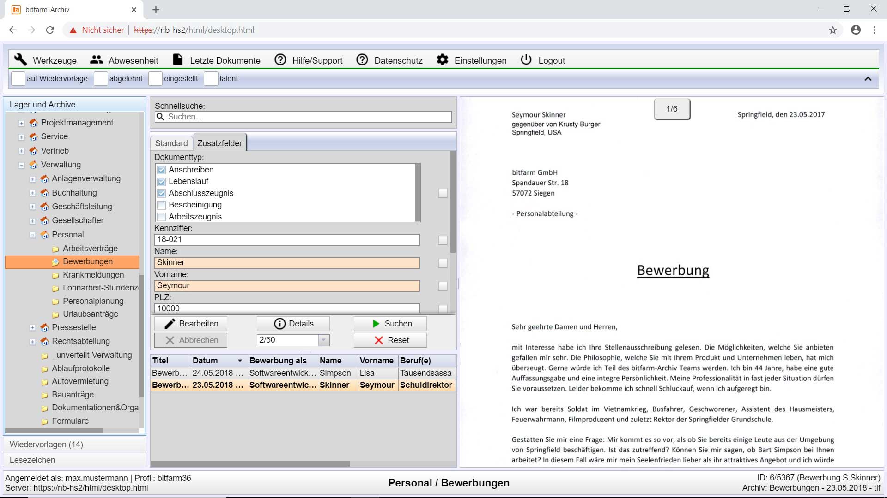Click the Abwesenheit people icon
The width and height of the screenshot is (887, 498).
click(97, 60)
